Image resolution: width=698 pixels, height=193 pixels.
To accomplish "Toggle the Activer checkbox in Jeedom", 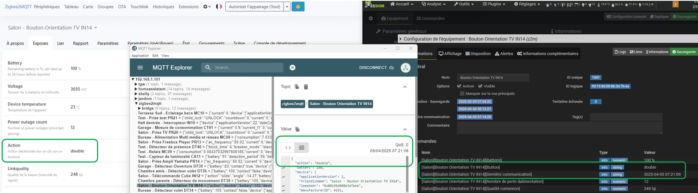I will (459, 86).
